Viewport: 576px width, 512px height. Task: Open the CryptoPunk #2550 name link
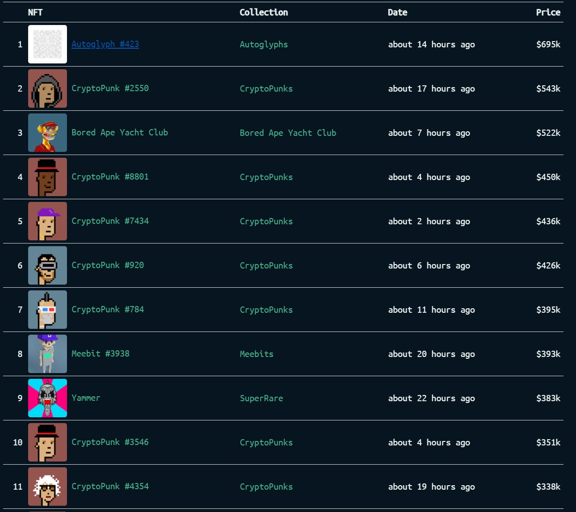110,88
